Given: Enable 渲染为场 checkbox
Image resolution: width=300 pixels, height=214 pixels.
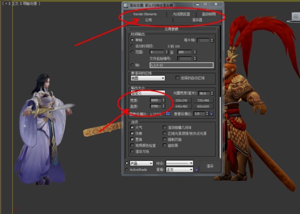Looking at the screenshot, I should point(132,151).
